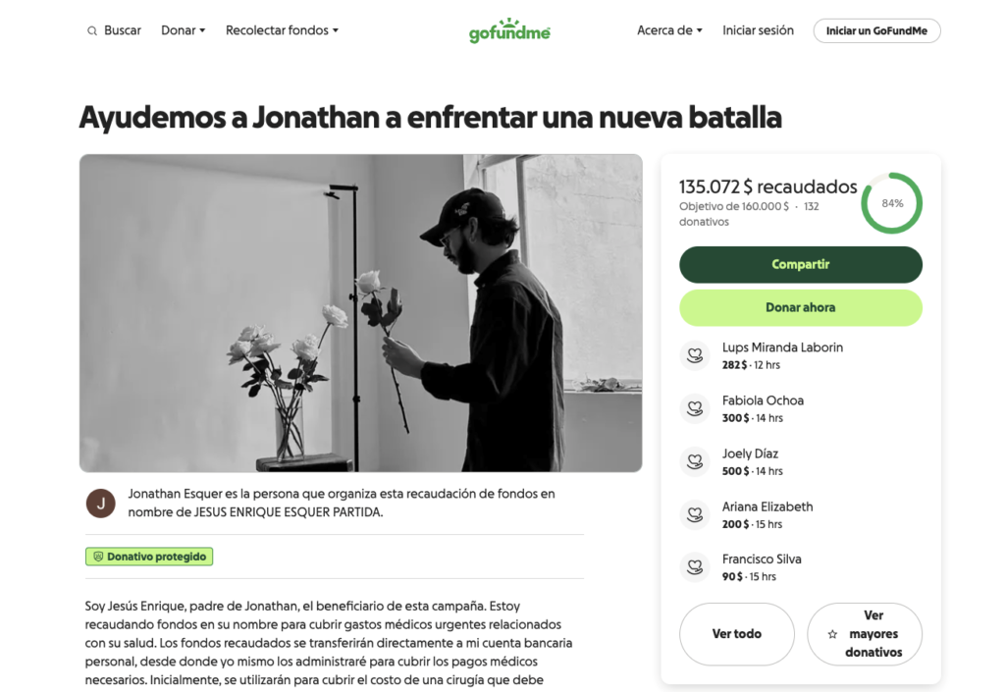Open the Iniciar sesión link

tap(758, 30)
